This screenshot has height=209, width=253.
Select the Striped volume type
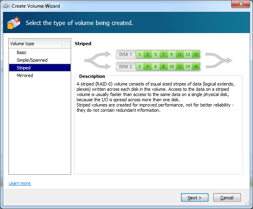tap(40, 68)
